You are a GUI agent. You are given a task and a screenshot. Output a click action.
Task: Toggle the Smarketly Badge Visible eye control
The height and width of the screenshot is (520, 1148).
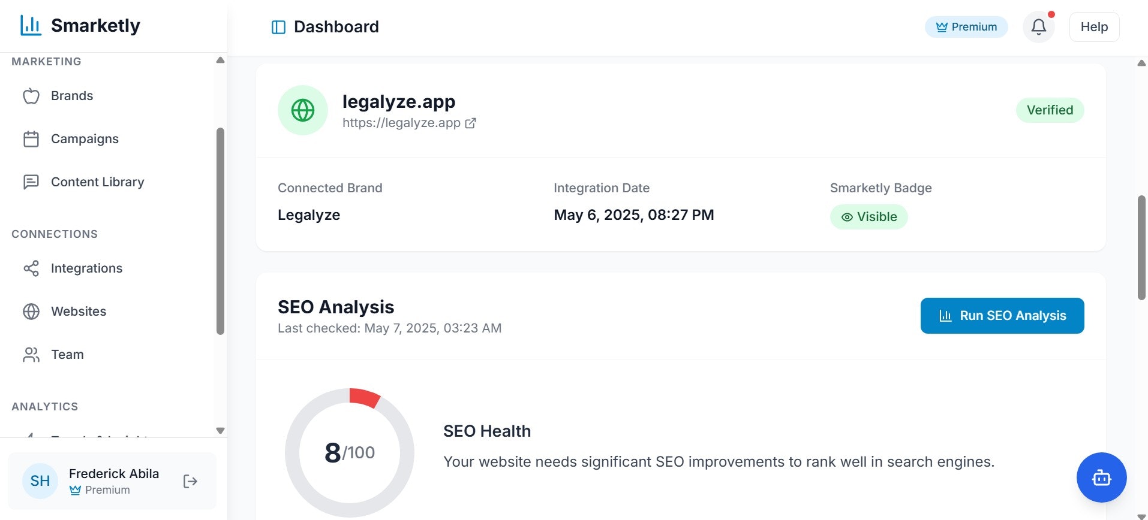pos(868,217)
